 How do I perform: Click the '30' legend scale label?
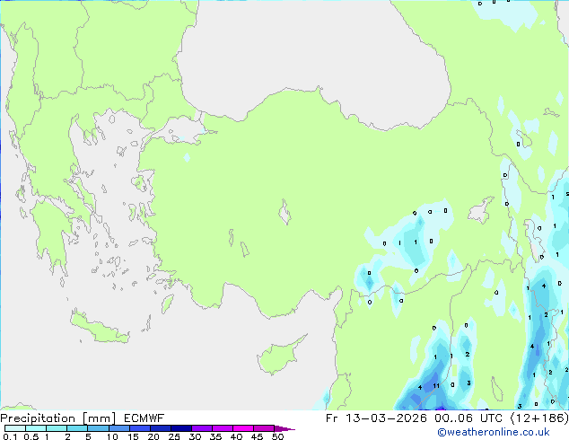point(195,436)
